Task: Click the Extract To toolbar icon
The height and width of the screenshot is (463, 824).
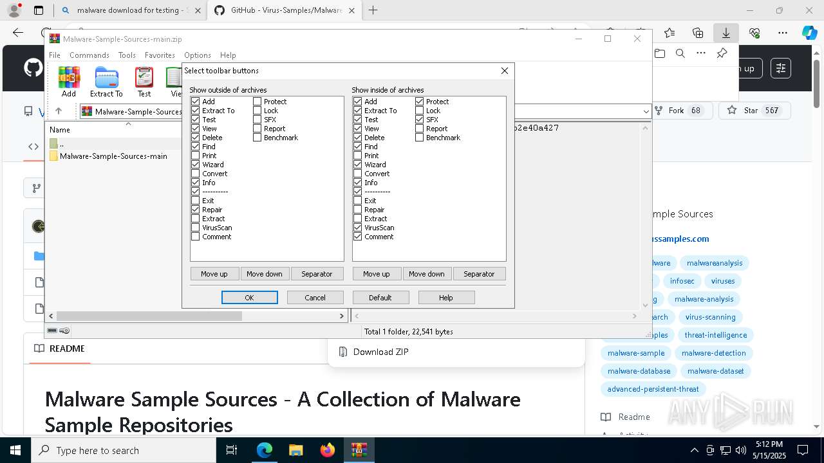Action: pos(106,82)
